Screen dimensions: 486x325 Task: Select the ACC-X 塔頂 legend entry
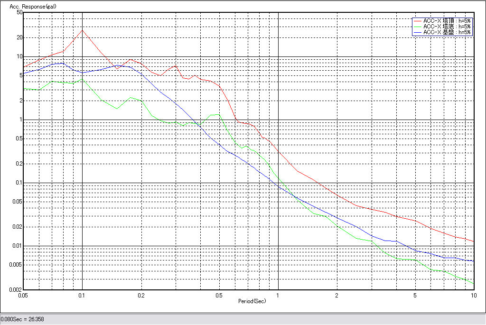coord(447,21)
